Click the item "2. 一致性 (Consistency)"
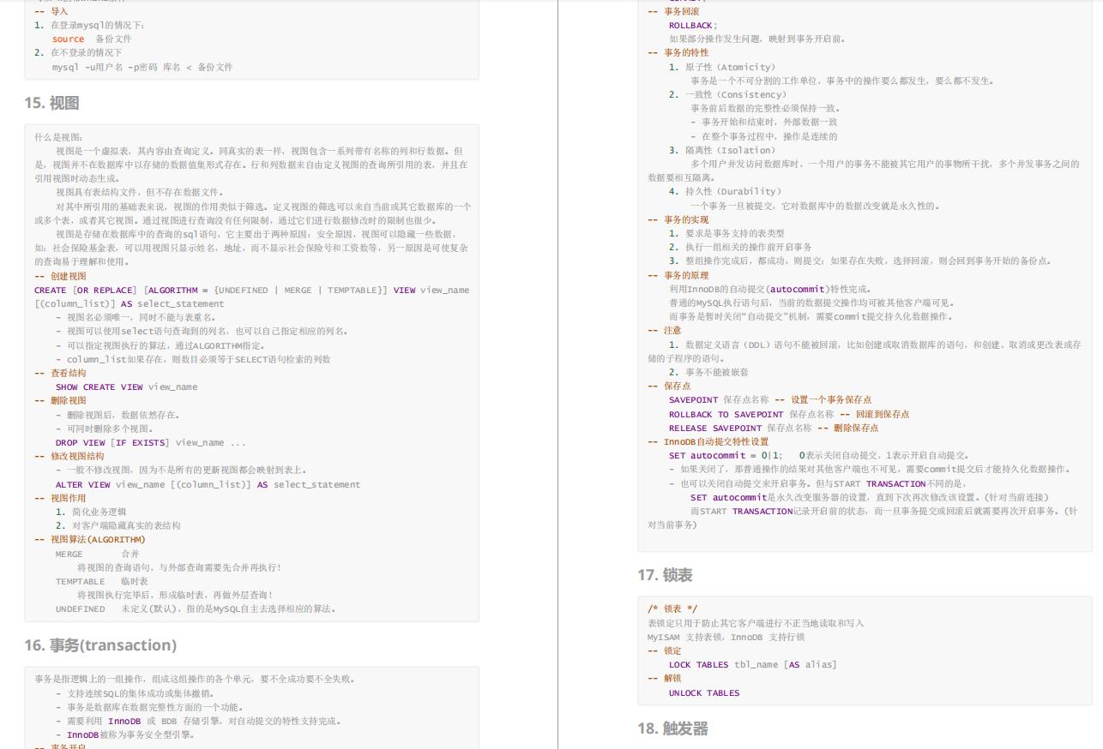Image resolution: width=1103 pixels, height=749 pixels. tap(727, 94)
